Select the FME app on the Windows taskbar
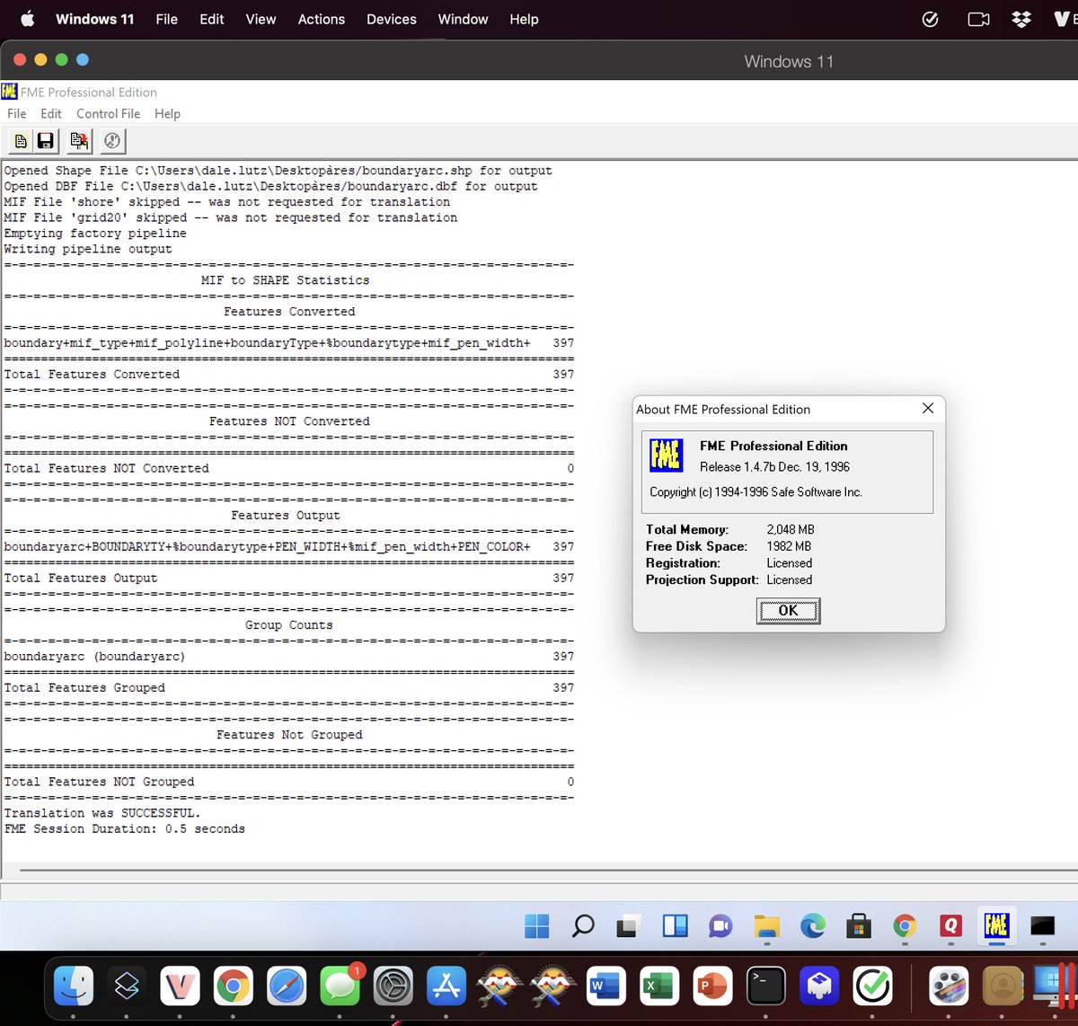 coord(996,925)
